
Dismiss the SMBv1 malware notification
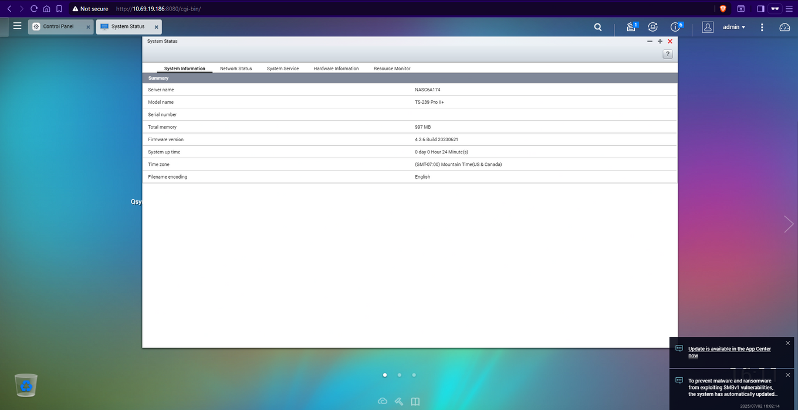(788, 375)
